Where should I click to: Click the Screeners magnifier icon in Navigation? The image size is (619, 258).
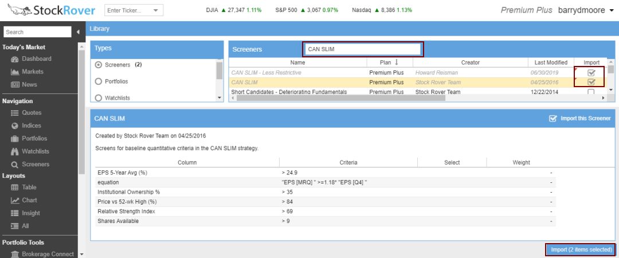pyautogui.click(x=15, y=165)
